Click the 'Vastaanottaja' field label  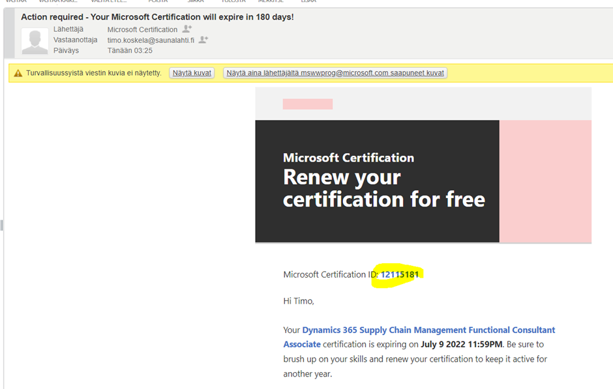coord(76,40)
